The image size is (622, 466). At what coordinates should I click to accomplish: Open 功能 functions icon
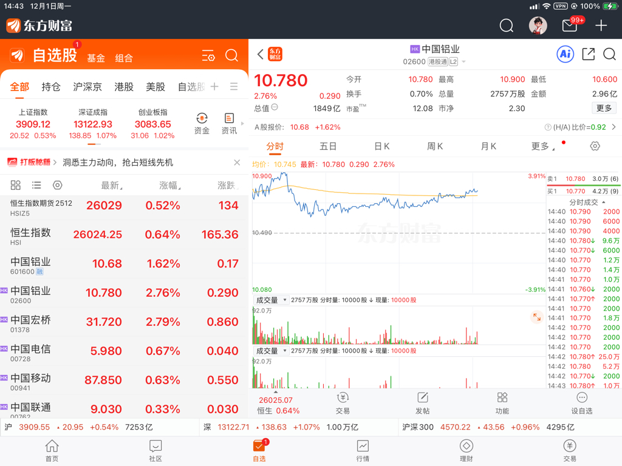[x=502, y=404]
